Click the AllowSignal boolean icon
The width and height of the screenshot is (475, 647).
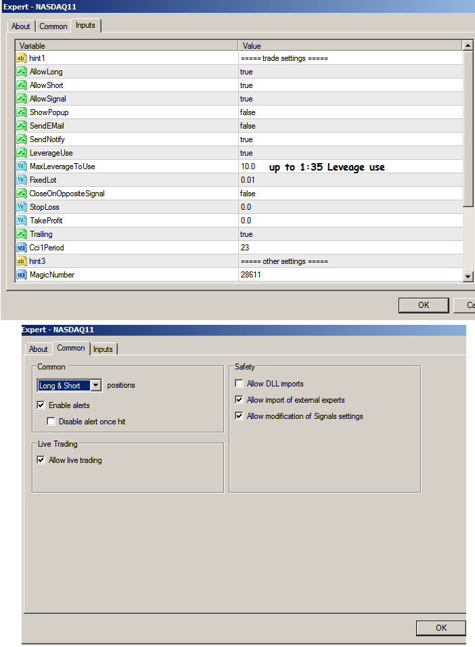[22, 99]
